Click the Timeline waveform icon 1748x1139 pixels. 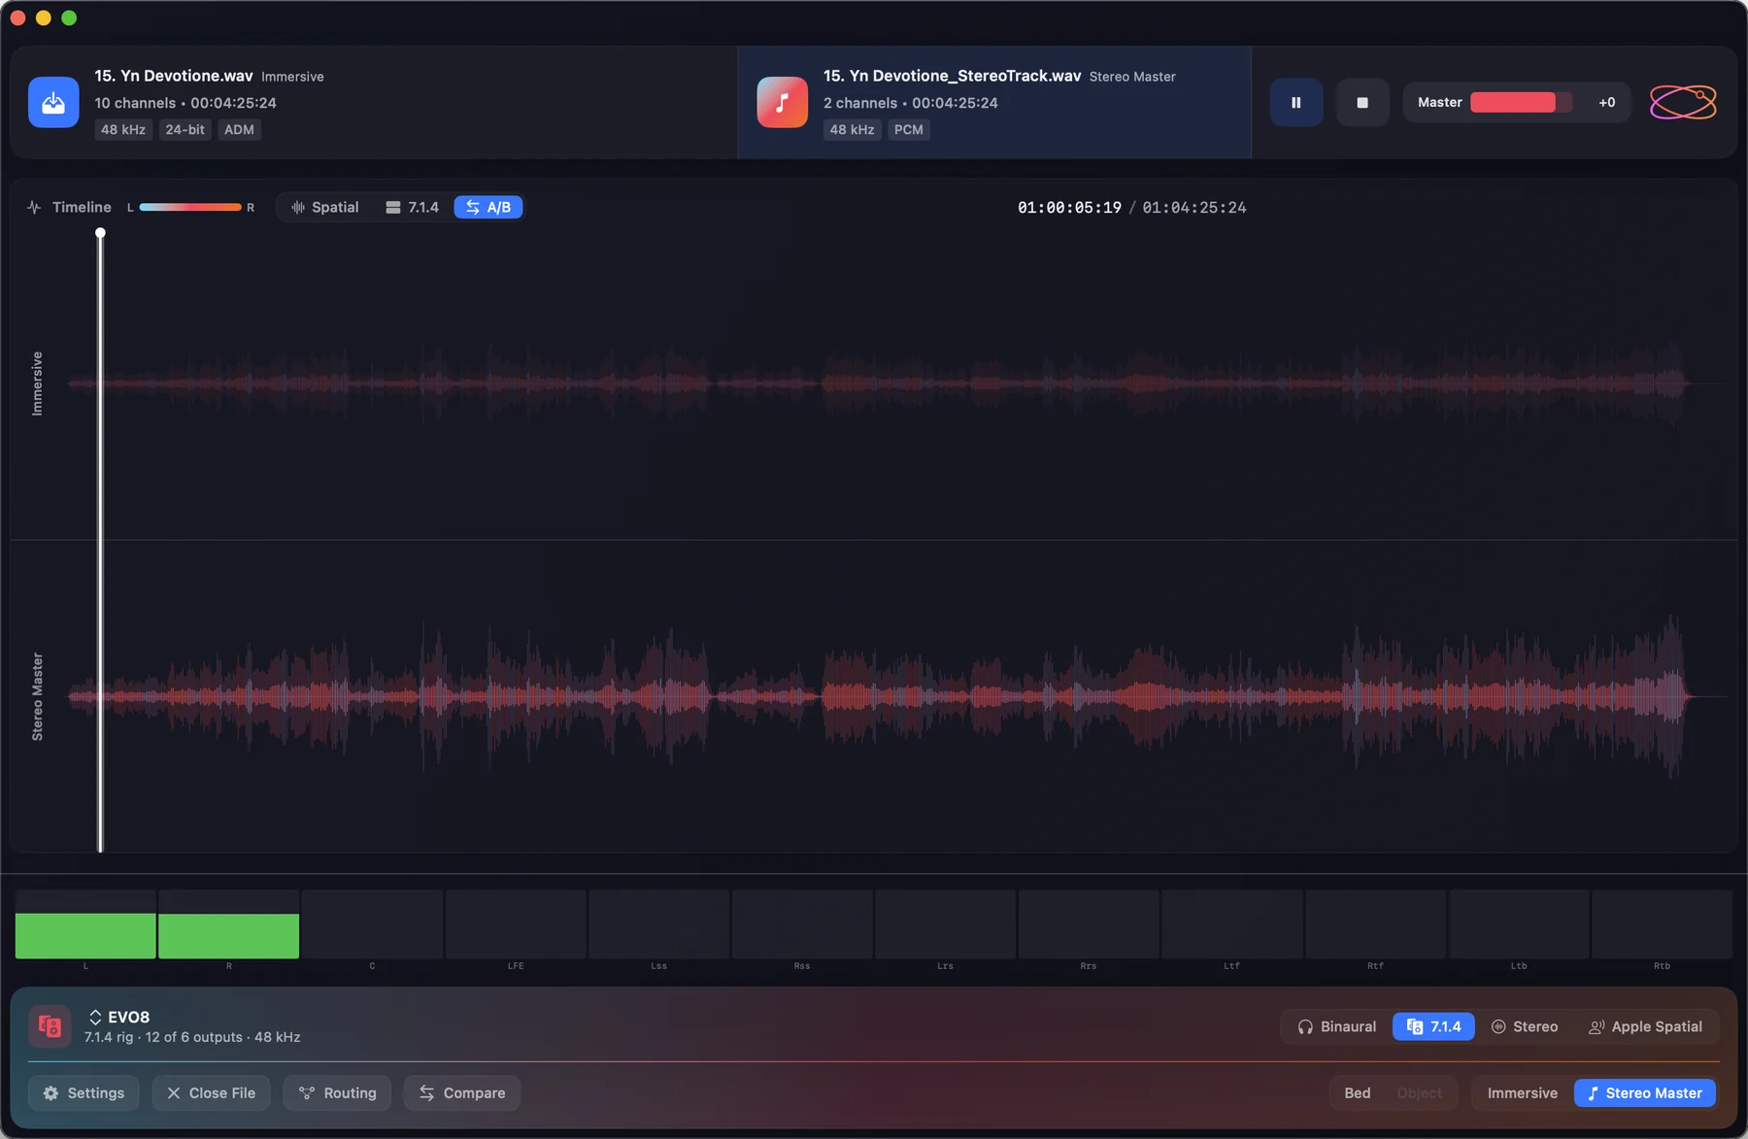coord(34,207)
